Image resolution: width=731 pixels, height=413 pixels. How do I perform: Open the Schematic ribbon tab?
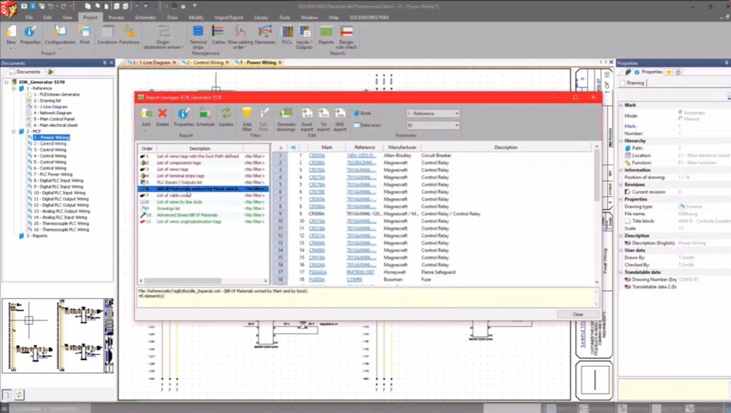(x=145, y=17)
